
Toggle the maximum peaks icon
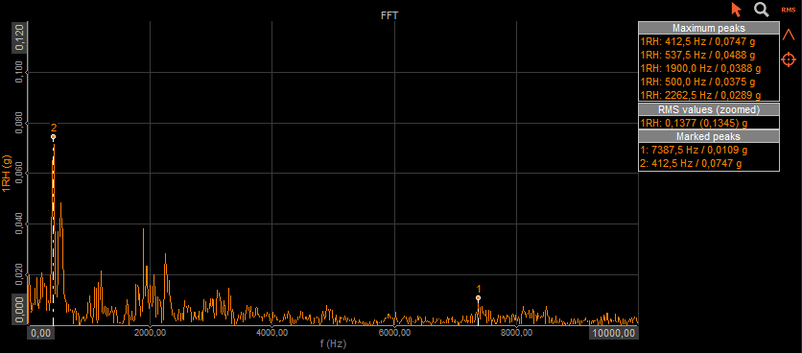[789, 35]
